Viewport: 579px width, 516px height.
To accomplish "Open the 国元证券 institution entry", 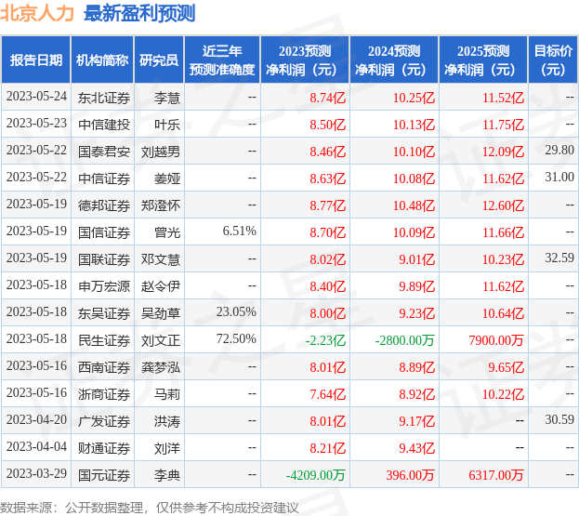I will tap(103, 474).
